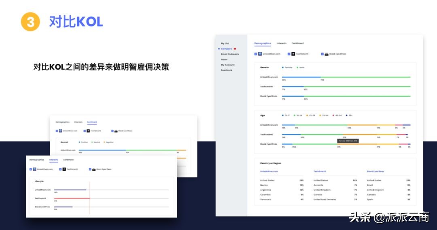Viewport: 437px width, 230px height.
Task: Open Email Outreach in the sidebar
Action: point(230,54)
